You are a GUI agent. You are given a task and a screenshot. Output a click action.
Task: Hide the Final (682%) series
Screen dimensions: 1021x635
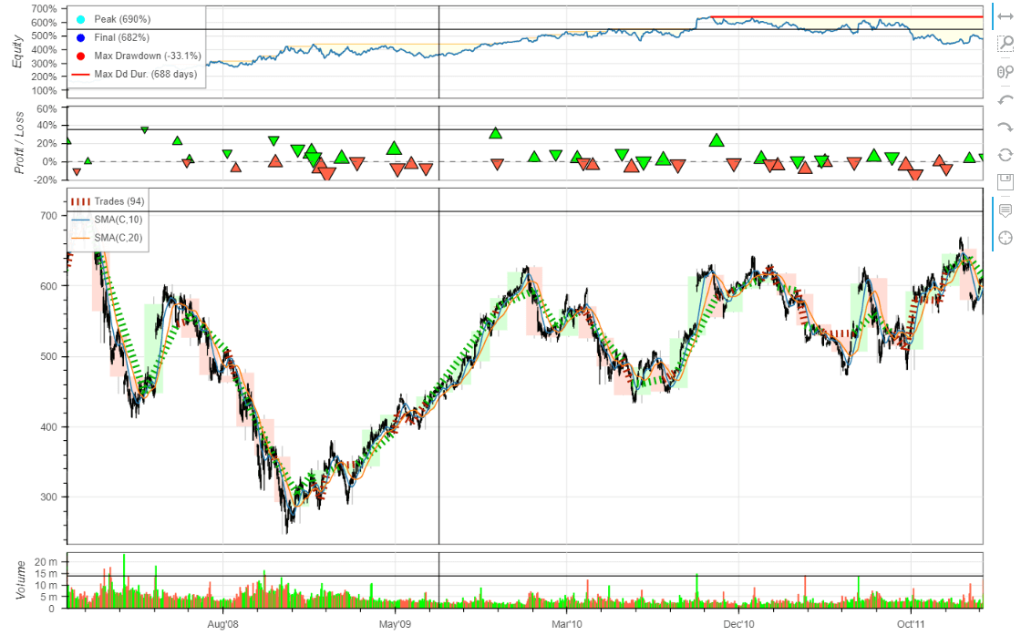(113, 37)
